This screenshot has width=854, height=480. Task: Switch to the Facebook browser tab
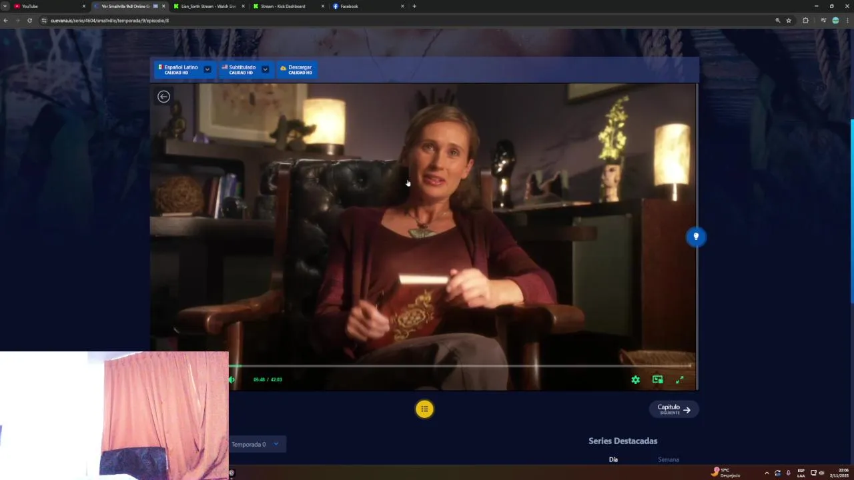(x=368, y=6)
